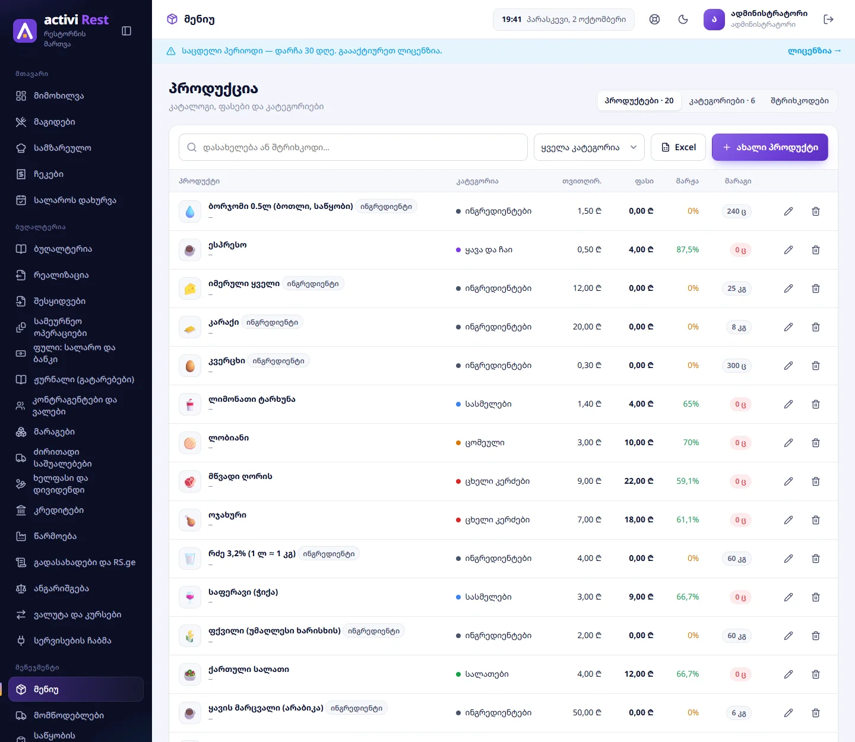Image resolution: width=855 pixels, height=742 pixels.
Task: Switch to the შტრიხკოდები tab
Action: coord(800,101)
